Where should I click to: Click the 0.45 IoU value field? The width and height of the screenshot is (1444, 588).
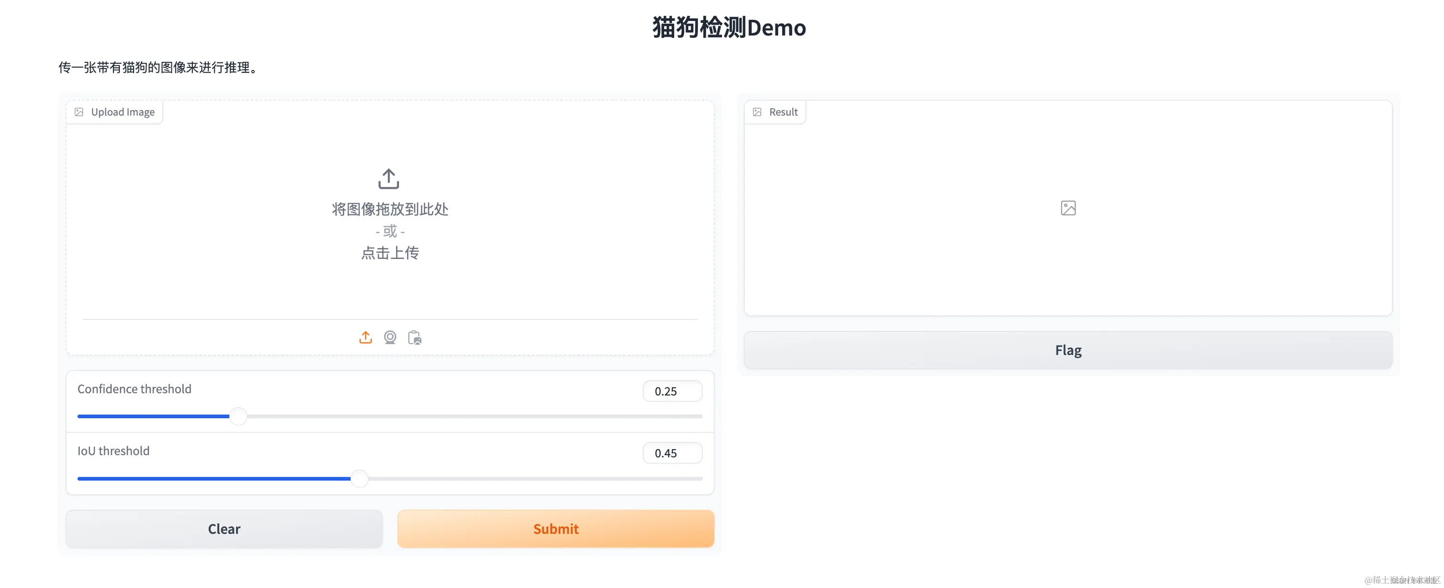pos(671,453)
